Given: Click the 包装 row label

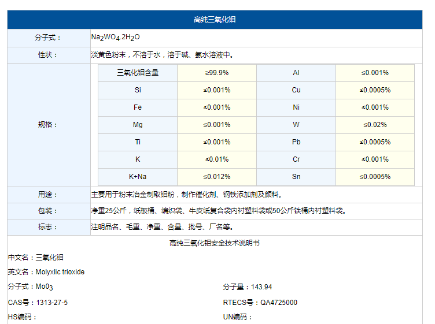Looking at the screenshot, I should pyautogui.click(x=49, y=211).
